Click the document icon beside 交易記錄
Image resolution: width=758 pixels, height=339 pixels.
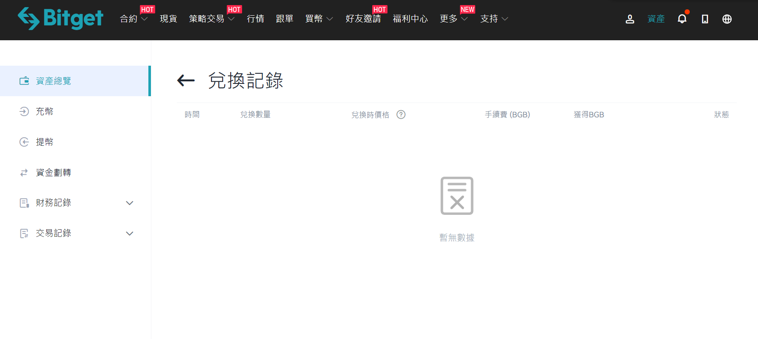[24, 233]
